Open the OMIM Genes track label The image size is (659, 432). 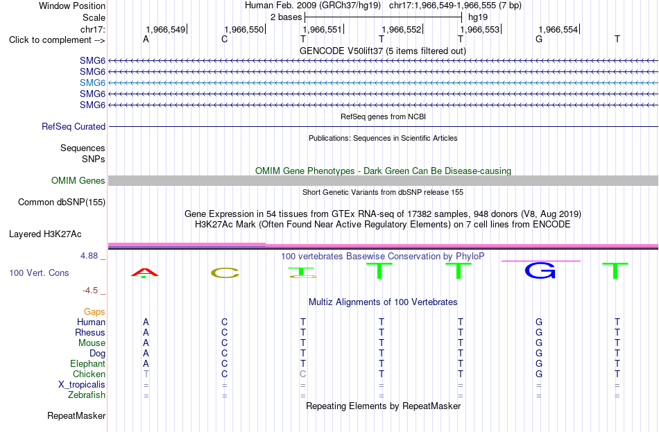pyautogui.click(x=78, y=181)
